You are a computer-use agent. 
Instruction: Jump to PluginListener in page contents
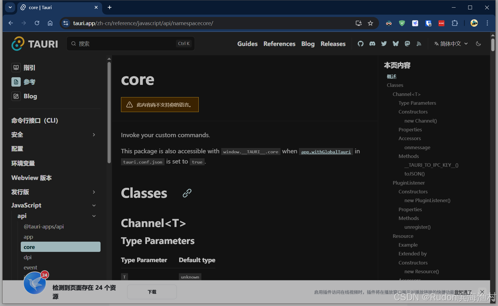point(409,183)
